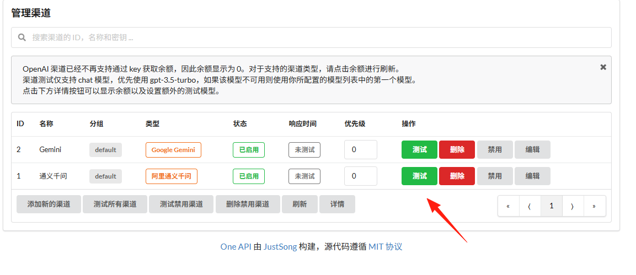Click the 通义千问 channel name
This screenshot has width=636, height=275.
[53, 176]
